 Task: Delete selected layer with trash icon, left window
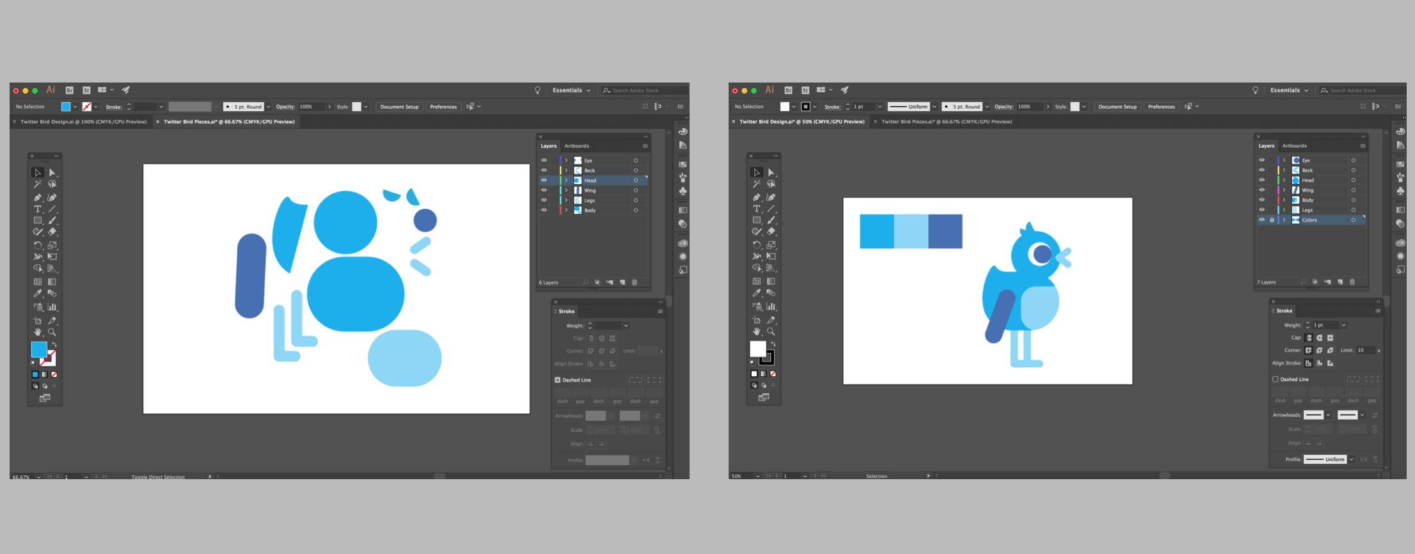[x=635, y=282]
